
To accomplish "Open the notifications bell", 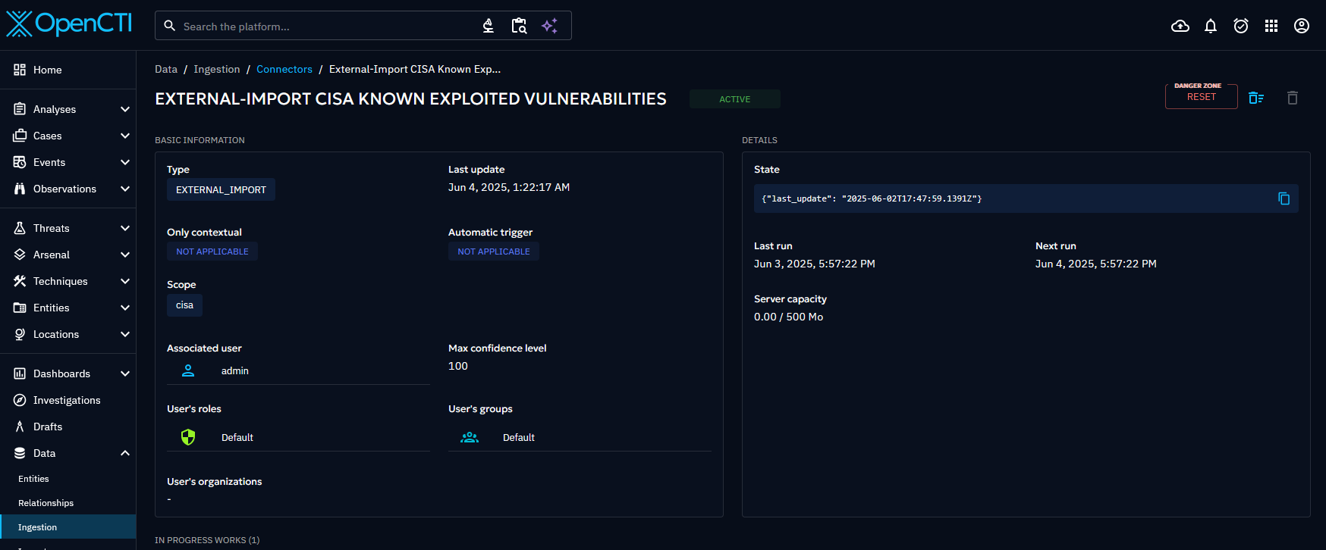I will (x=1211, y=27).
